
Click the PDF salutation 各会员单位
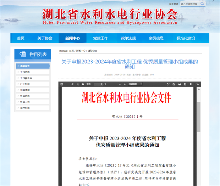tap(88, 159)
